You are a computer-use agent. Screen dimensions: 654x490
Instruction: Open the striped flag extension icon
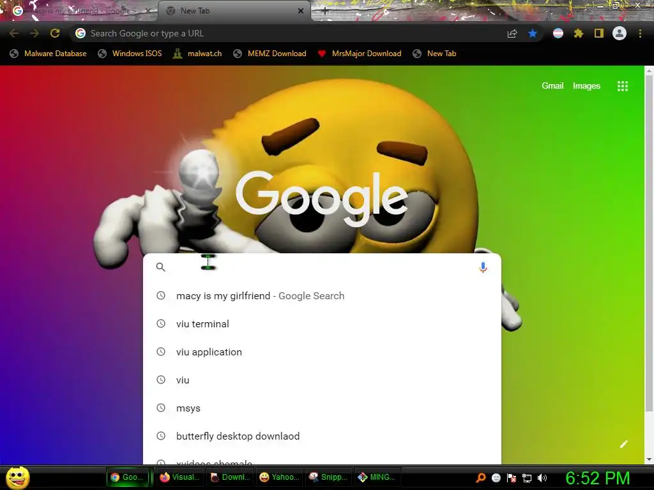(x=558, y=33)
